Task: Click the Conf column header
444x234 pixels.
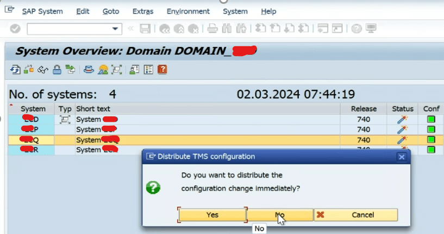Action: 431,109
